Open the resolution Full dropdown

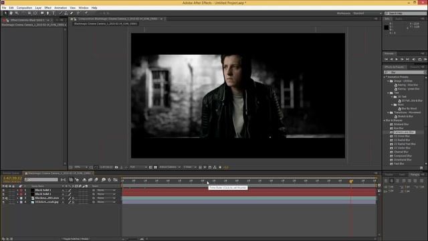(x=138, y=167)
